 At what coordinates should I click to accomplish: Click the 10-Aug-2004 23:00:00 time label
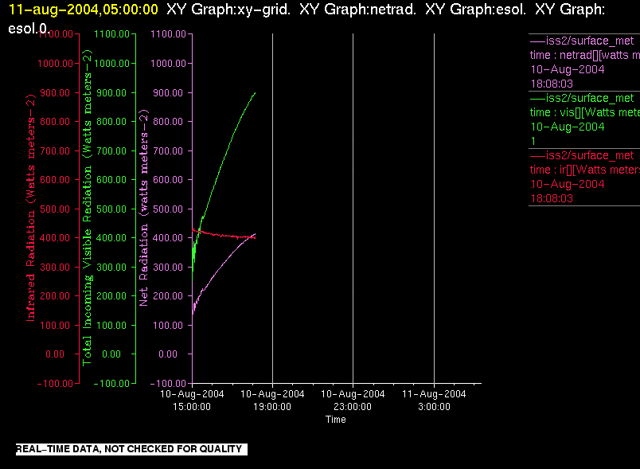[x=353, y=401]
